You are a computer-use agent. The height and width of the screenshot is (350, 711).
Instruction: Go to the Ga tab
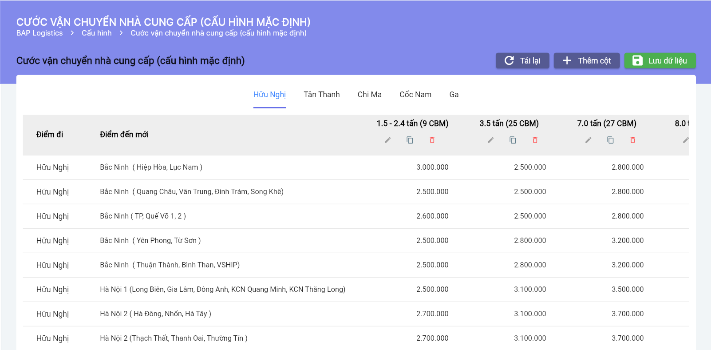454,95
